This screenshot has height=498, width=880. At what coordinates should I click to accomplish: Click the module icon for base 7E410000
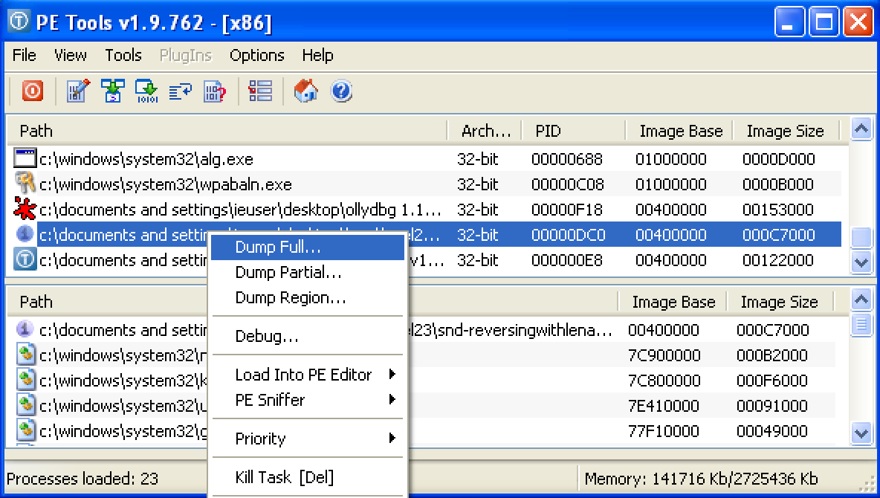tap(25, 405)
